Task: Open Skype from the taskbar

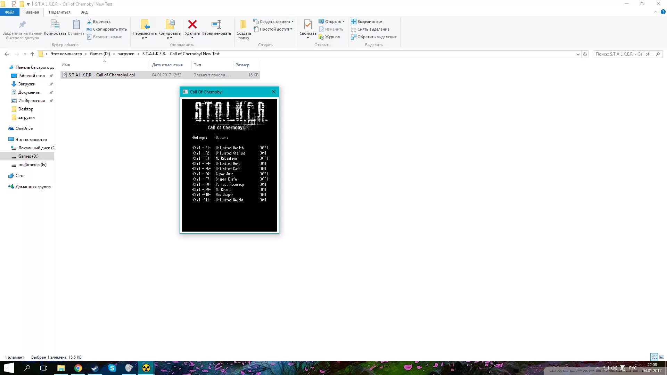Action: tap(112, 368)
